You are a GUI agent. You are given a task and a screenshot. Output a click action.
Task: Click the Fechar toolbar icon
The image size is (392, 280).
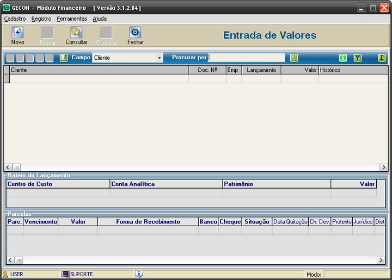pos(135,33)
